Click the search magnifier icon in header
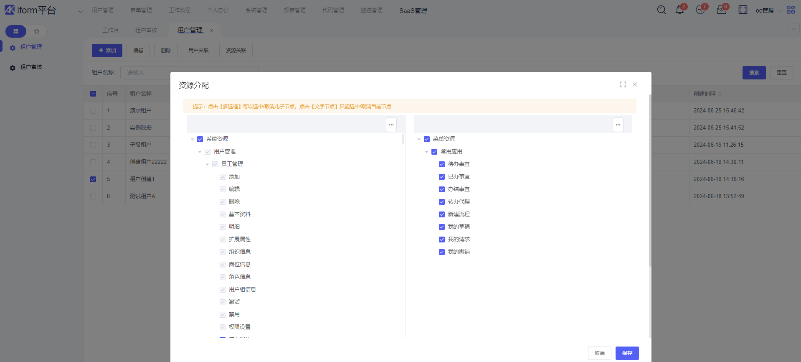The width and height of the screenshot is (801, 362). [x=661, y=10]
